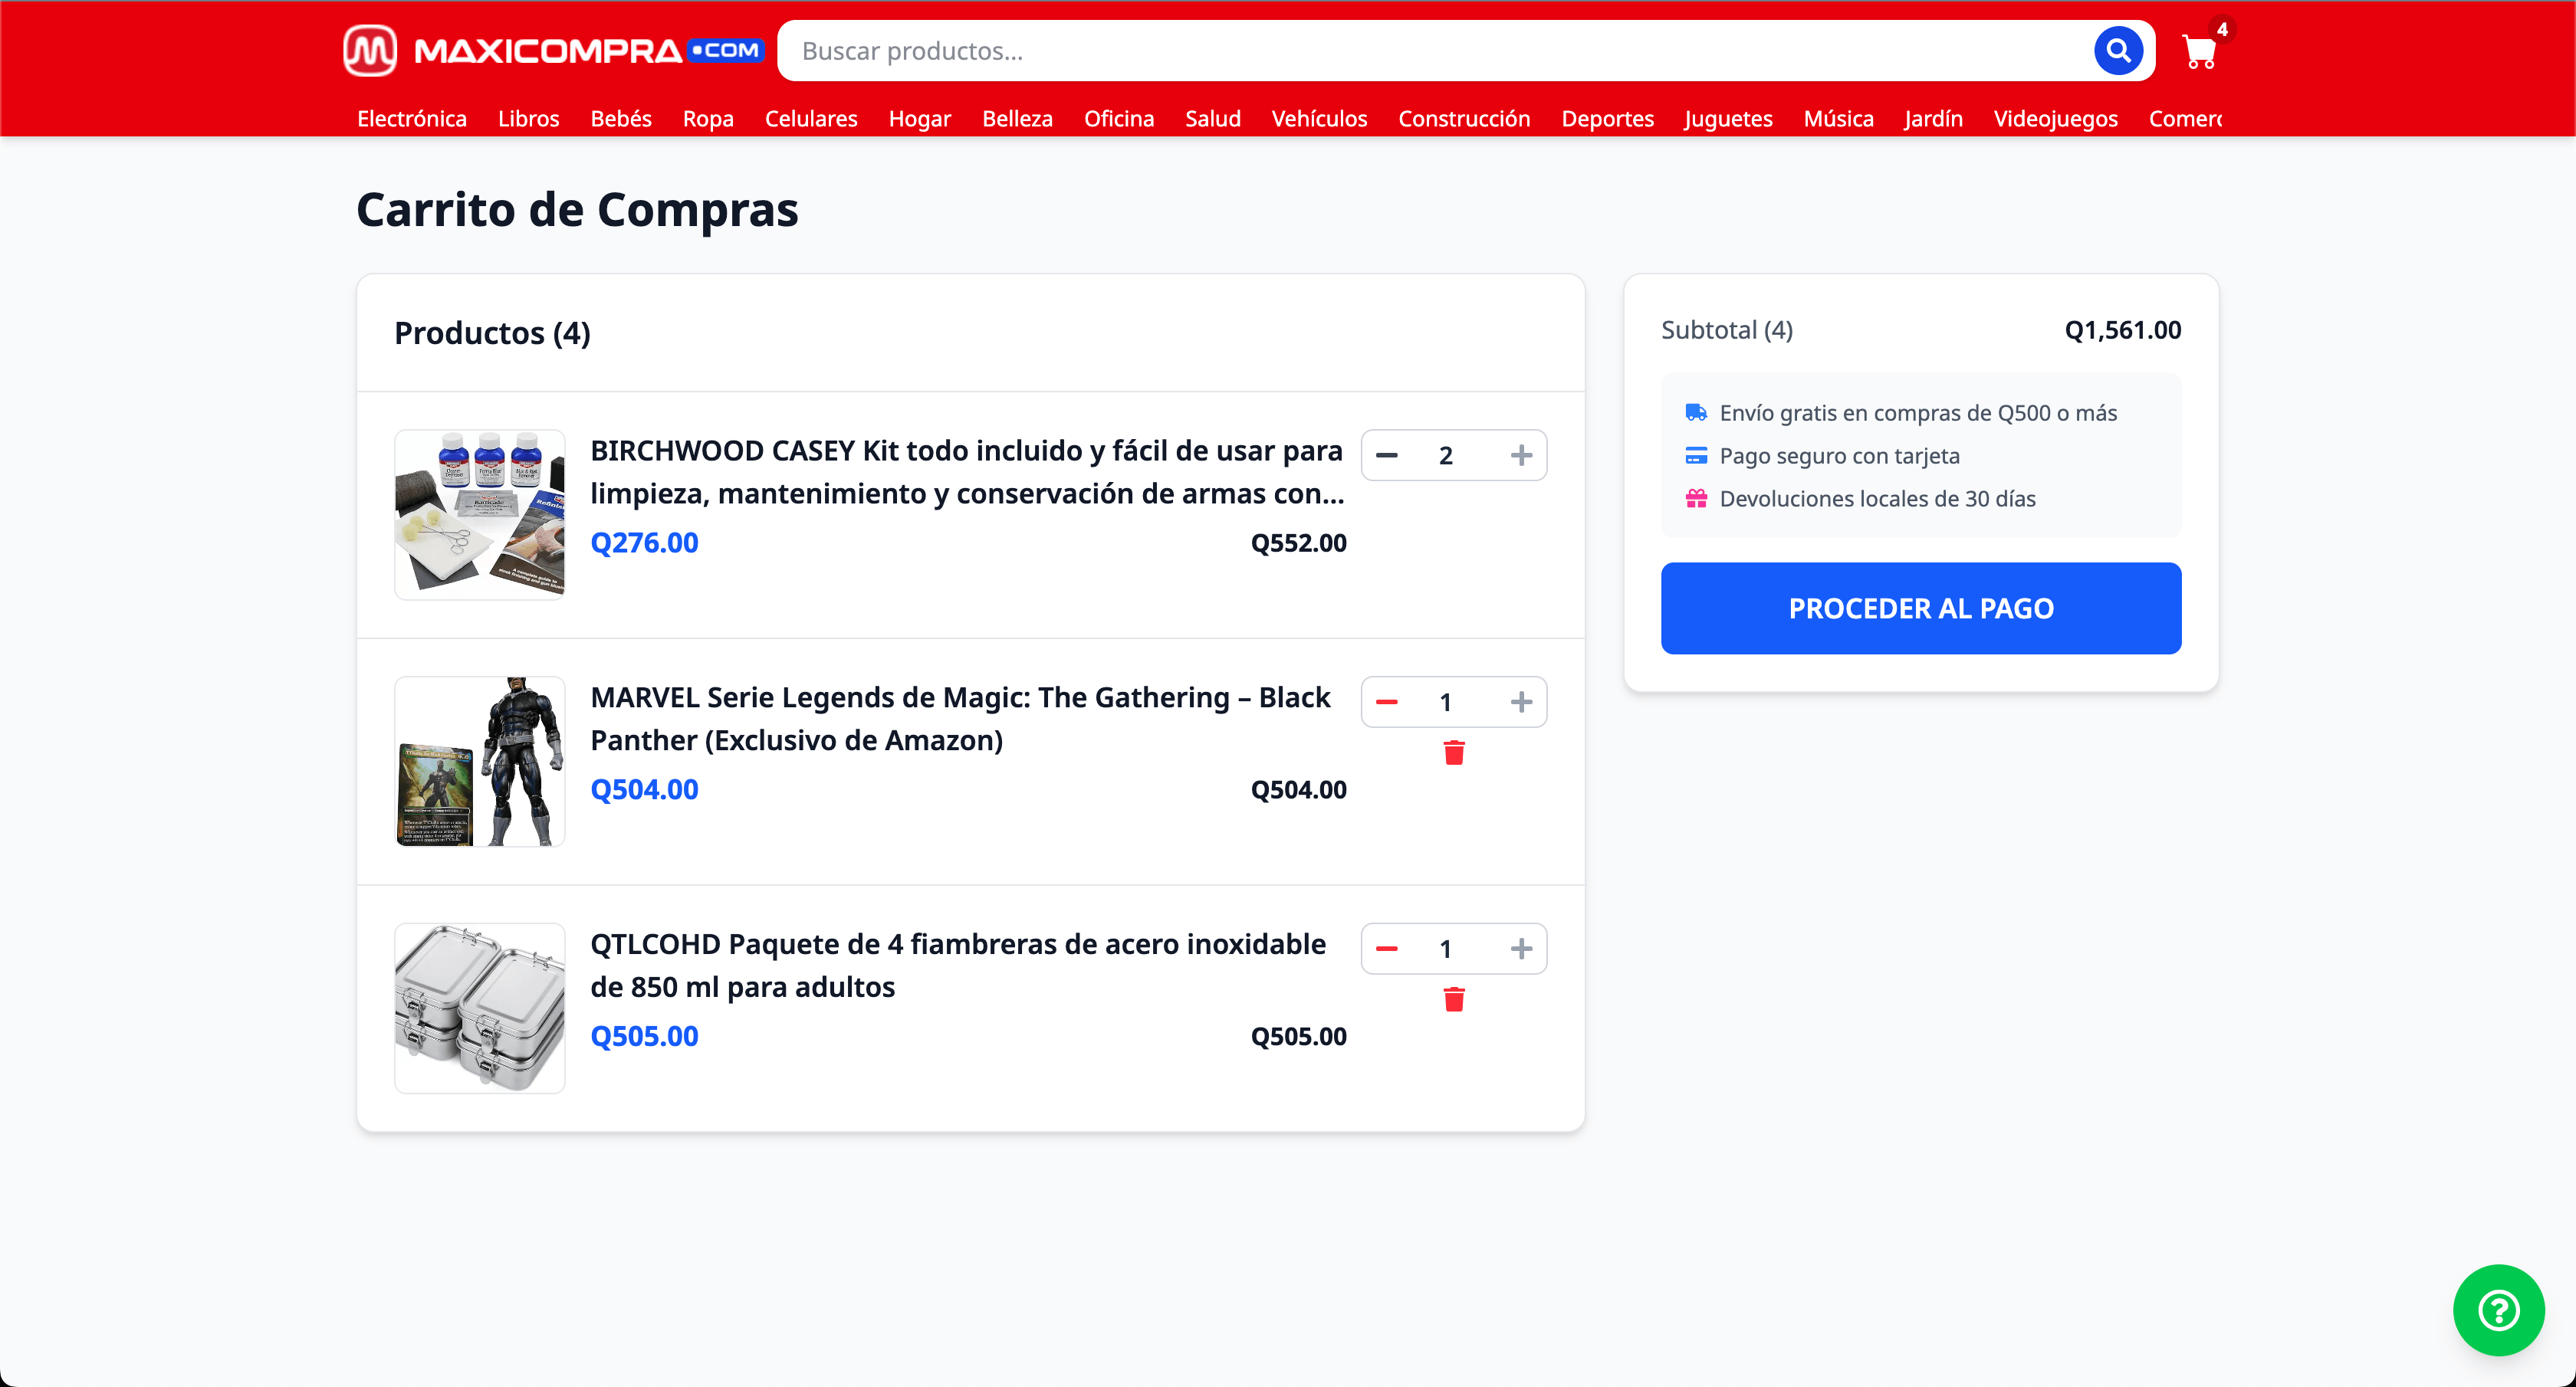Viewport: 2576px width, 1387px height.
Task: Open the Oficina category
Action: click(1119, 119)
